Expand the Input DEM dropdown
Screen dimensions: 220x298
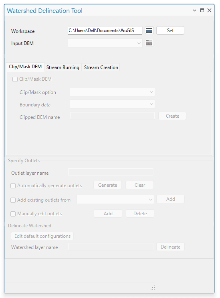coord(105,43)
